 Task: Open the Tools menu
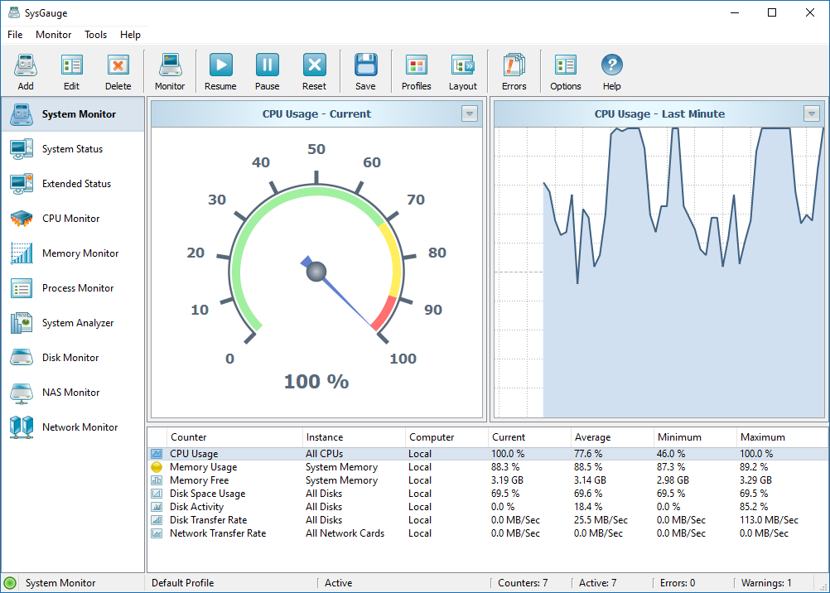(x=96, y=35)
